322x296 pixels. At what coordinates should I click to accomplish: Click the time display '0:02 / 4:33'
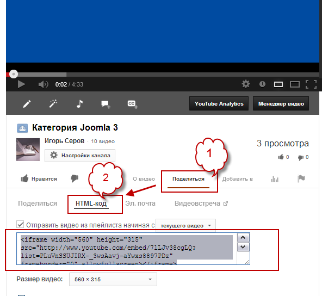pyautogui.click(x=69, y=84)
